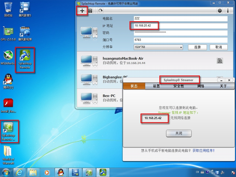Viewport: 236px width, 177px height.
Task: Launch 暴风影音5 desktop shortcut
Action: [x=25, y=9]
